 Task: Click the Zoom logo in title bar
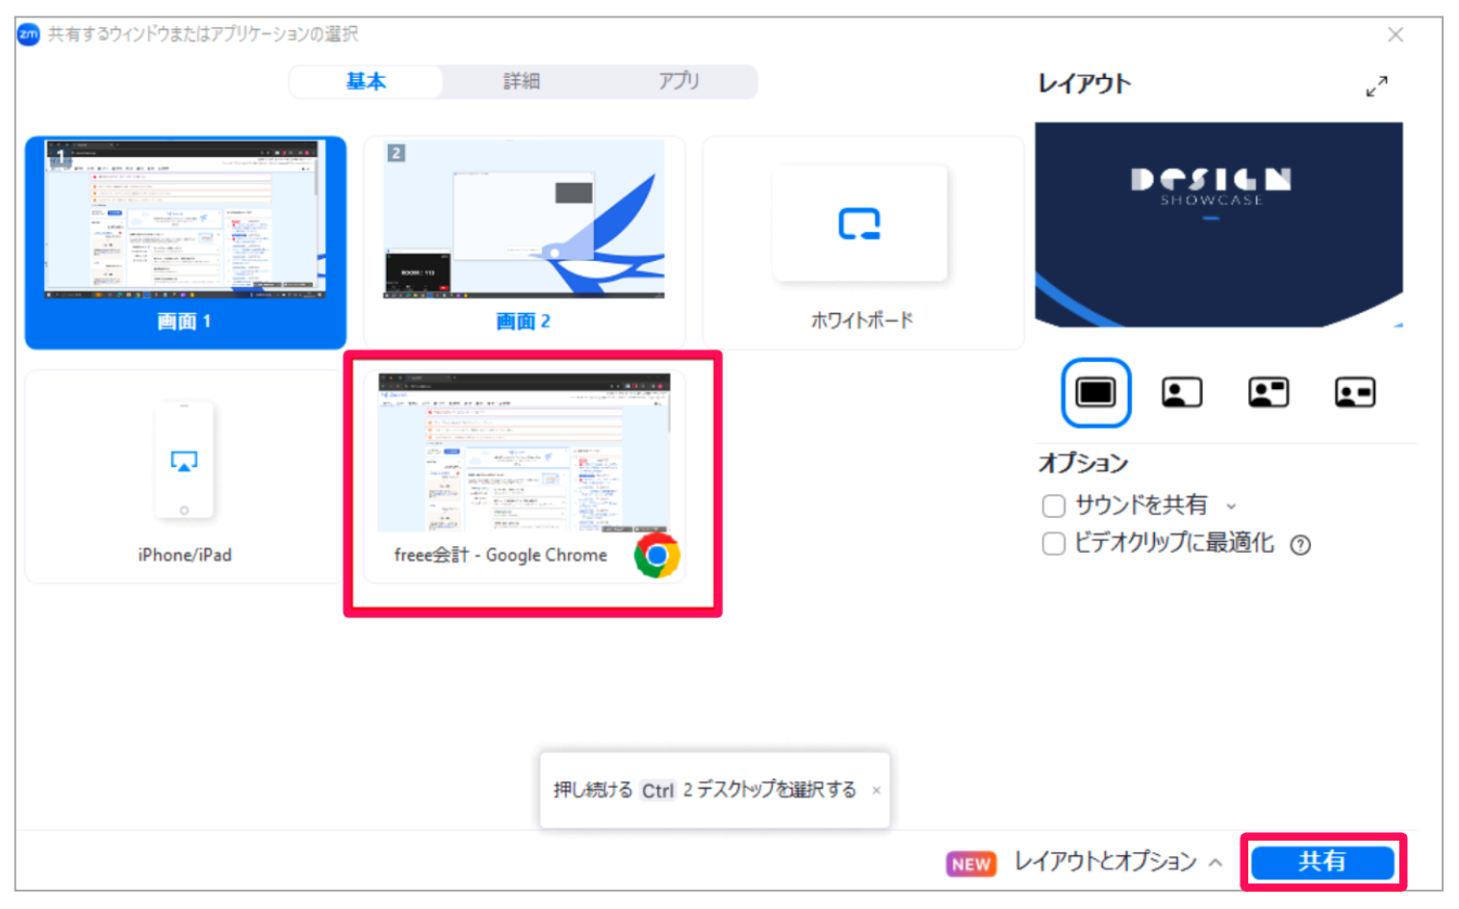pyautogui.click(x=29, y=35)
